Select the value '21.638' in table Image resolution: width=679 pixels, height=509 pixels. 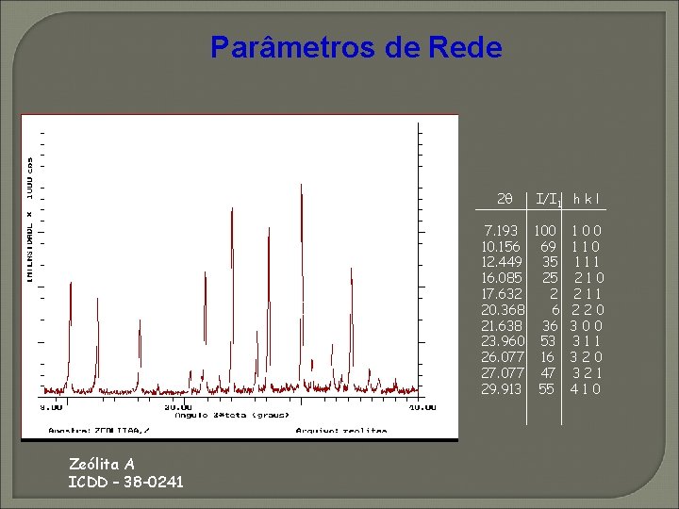coord(502,325)
